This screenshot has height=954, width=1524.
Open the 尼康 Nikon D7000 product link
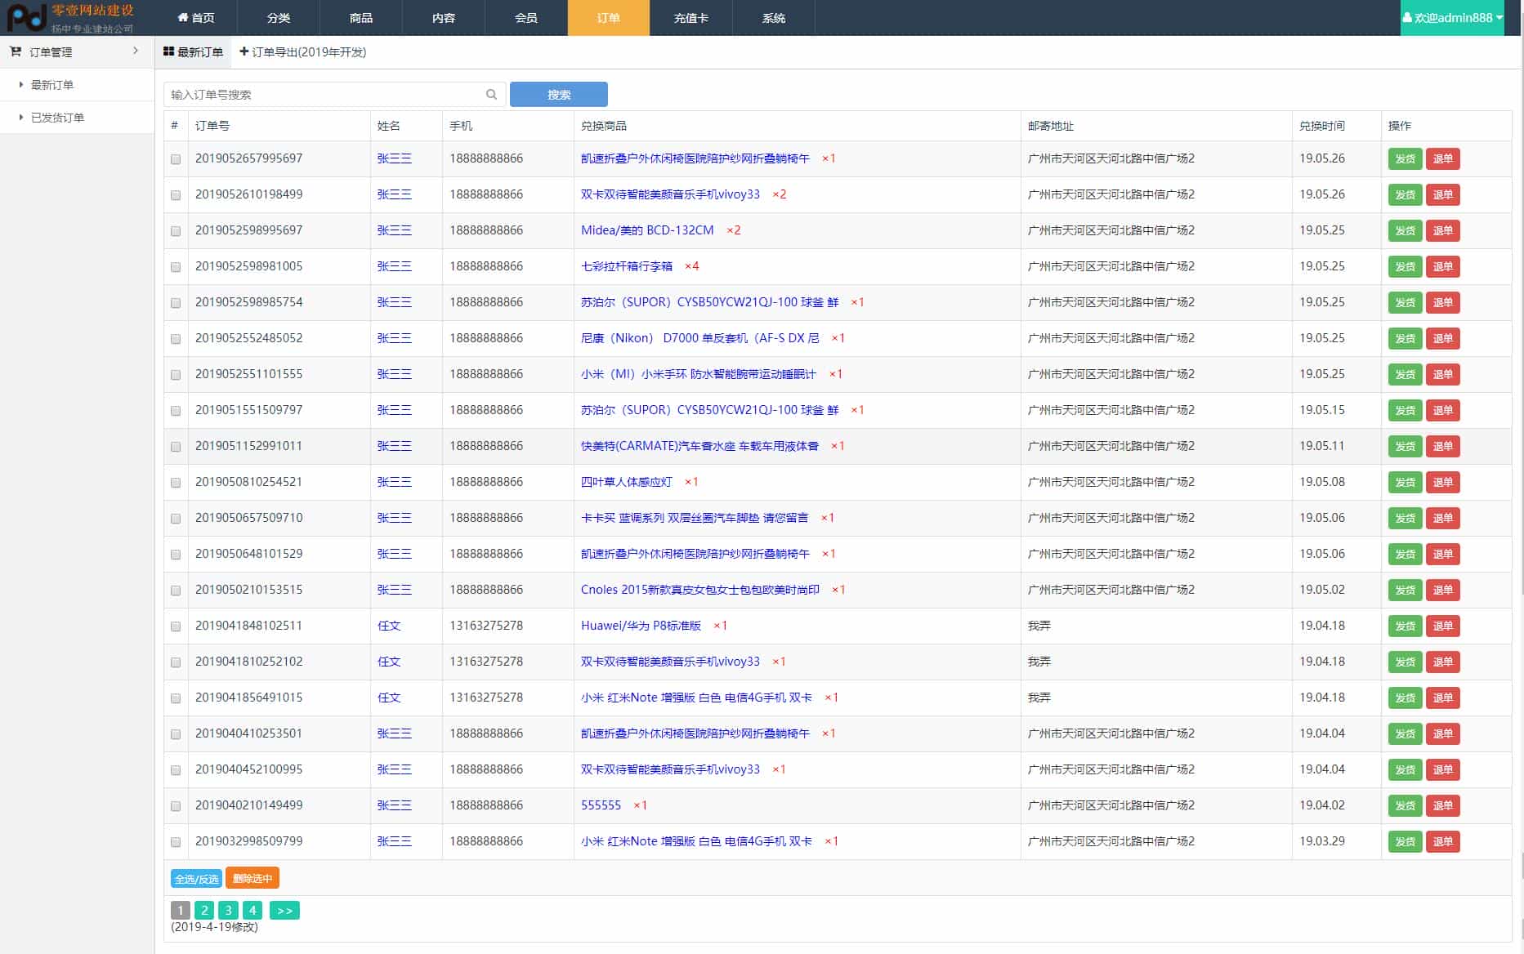[700, 338]
